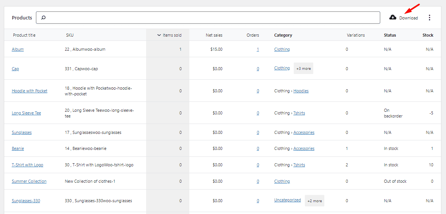This screenshot has height=214, width=446.
Task: Open Beanie's orders count link
Action: coord(258,148)
